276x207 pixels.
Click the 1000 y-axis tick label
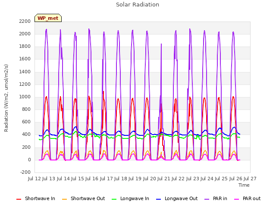click(25, 97)
